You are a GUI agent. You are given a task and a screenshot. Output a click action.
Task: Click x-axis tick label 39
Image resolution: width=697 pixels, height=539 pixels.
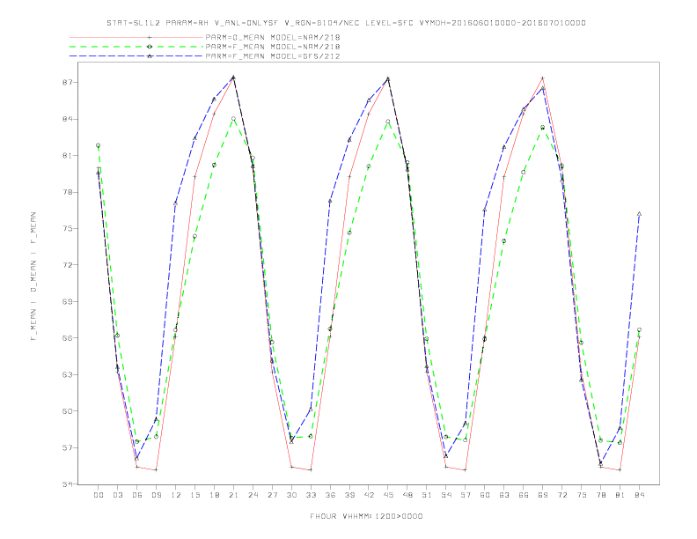pos(349,495)
